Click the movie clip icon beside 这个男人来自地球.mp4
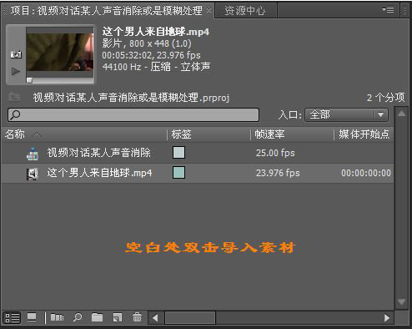Image resolution: width=412 pixels, height=329 pixels. click(33, 174)
